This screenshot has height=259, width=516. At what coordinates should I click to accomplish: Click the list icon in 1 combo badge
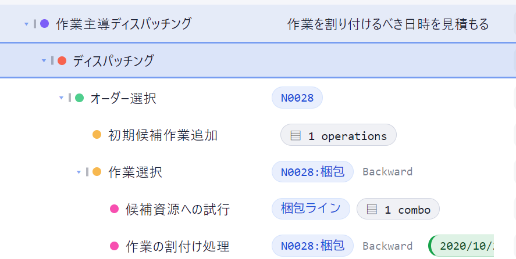tap(372, 210)
